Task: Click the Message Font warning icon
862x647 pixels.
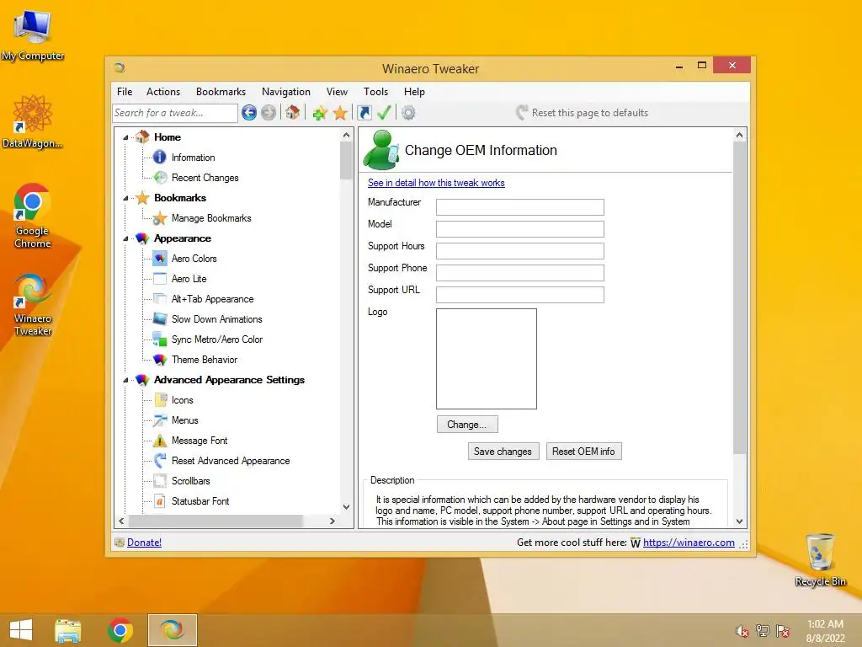Action: point(160,440)
